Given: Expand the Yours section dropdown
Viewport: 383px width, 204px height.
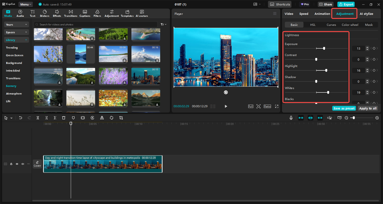Looking at the screenshot, I should [x=16, y=25].
